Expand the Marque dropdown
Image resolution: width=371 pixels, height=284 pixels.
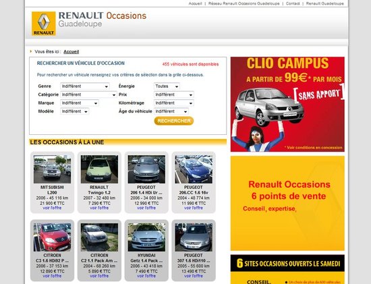coord(80,103)
